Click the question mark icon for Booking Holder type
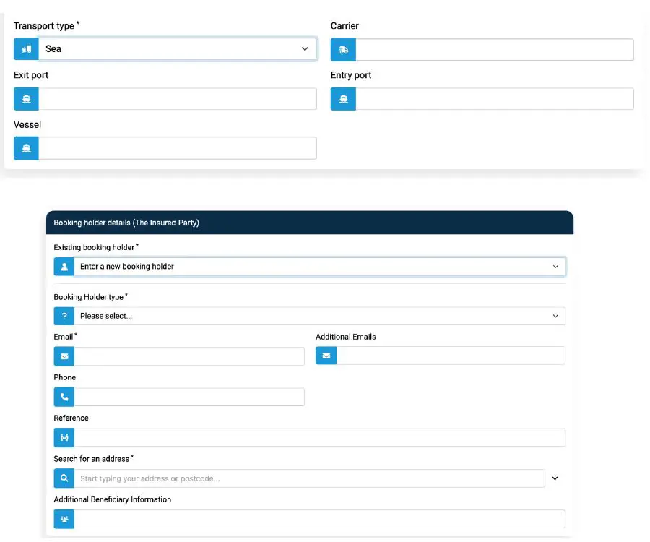 64,316
